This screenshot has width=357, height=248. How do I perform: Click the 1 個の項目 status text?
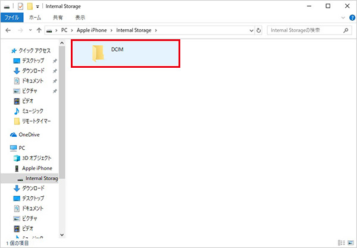17,243
